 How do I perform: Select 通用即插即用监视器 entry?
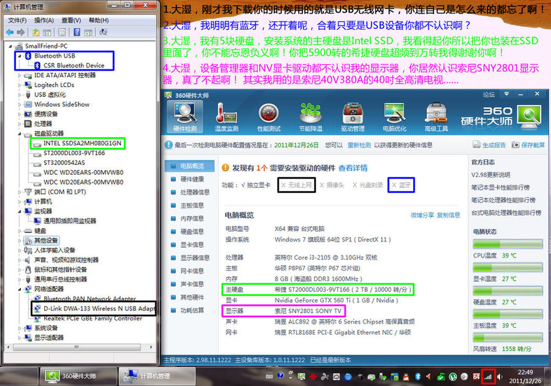click(x=69, y=221)
